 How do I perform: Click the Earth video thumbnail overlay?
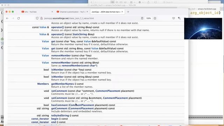pyautogui.click(x=203, y=29)
